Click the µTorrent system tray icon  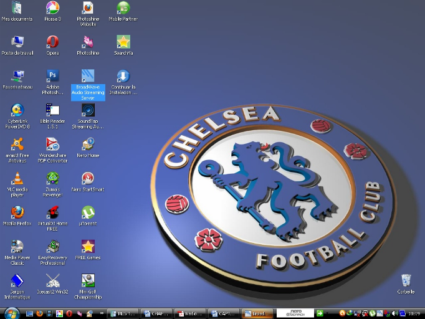click(372, 313)
